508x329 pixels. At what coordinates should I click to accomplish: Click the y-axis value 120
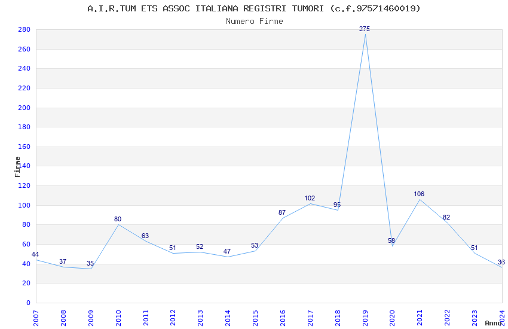tap(25, 185)
